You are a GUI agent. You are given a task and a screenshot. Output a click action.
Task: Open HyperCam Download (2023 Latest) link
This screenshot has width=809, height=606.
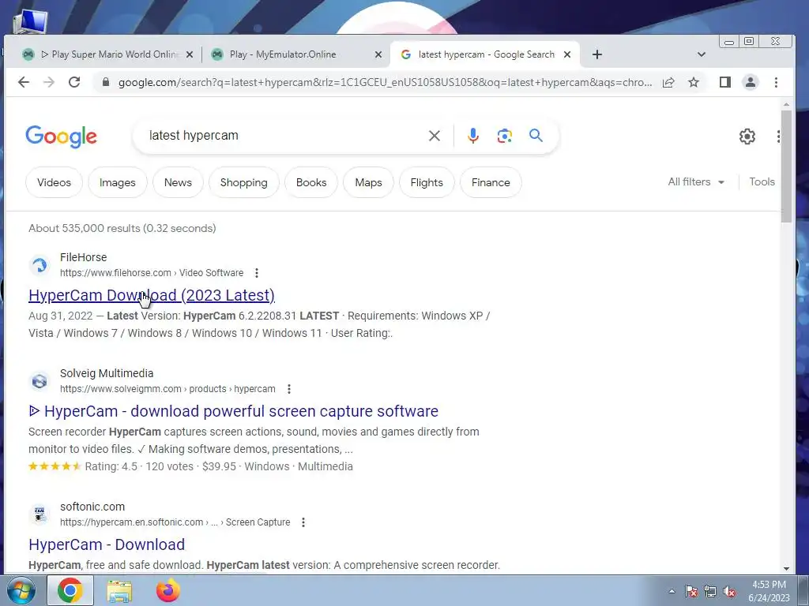(152, 295)
